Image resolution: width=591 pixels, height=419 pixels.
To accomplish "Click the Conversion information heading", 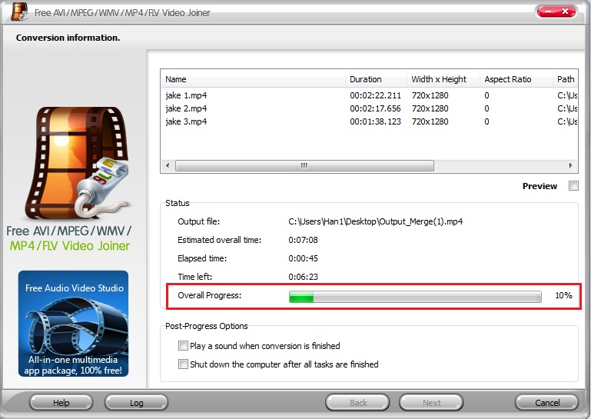I will (68, 38).
